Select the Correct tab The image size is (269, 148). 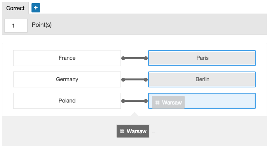15,8
